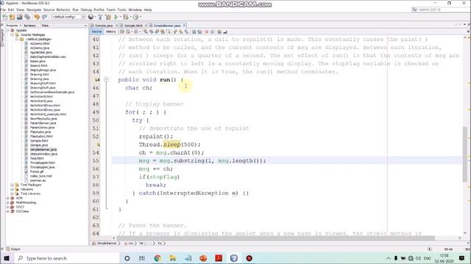Switch to History editor view
The height and width of the screenshot is (264, 471).
(x=110, y=32)
